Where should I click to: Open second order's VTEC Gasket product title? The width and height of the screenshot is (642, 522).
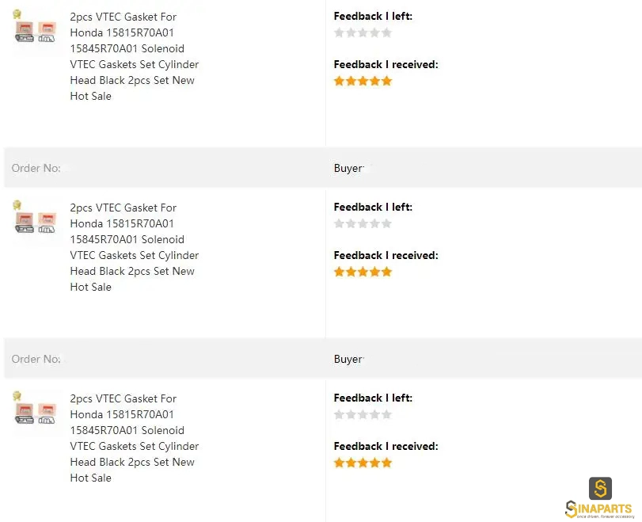(135, 247)
